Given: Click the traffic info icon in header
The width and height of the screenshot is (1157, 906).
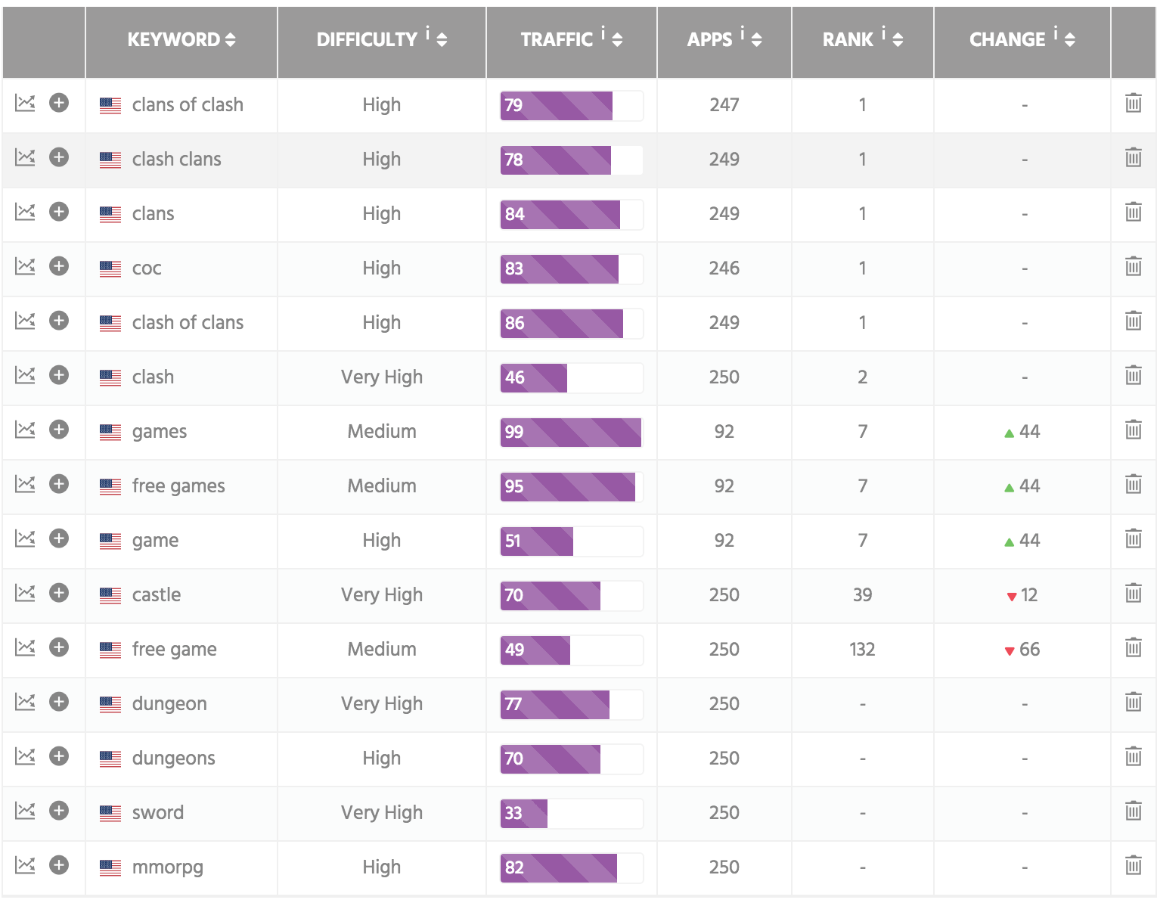Looking at the screenshot, I should pyautogui.click(x=603, y=33).
